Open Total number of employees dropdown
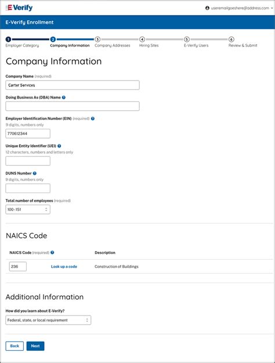275x363 pixels. [28, 209]
